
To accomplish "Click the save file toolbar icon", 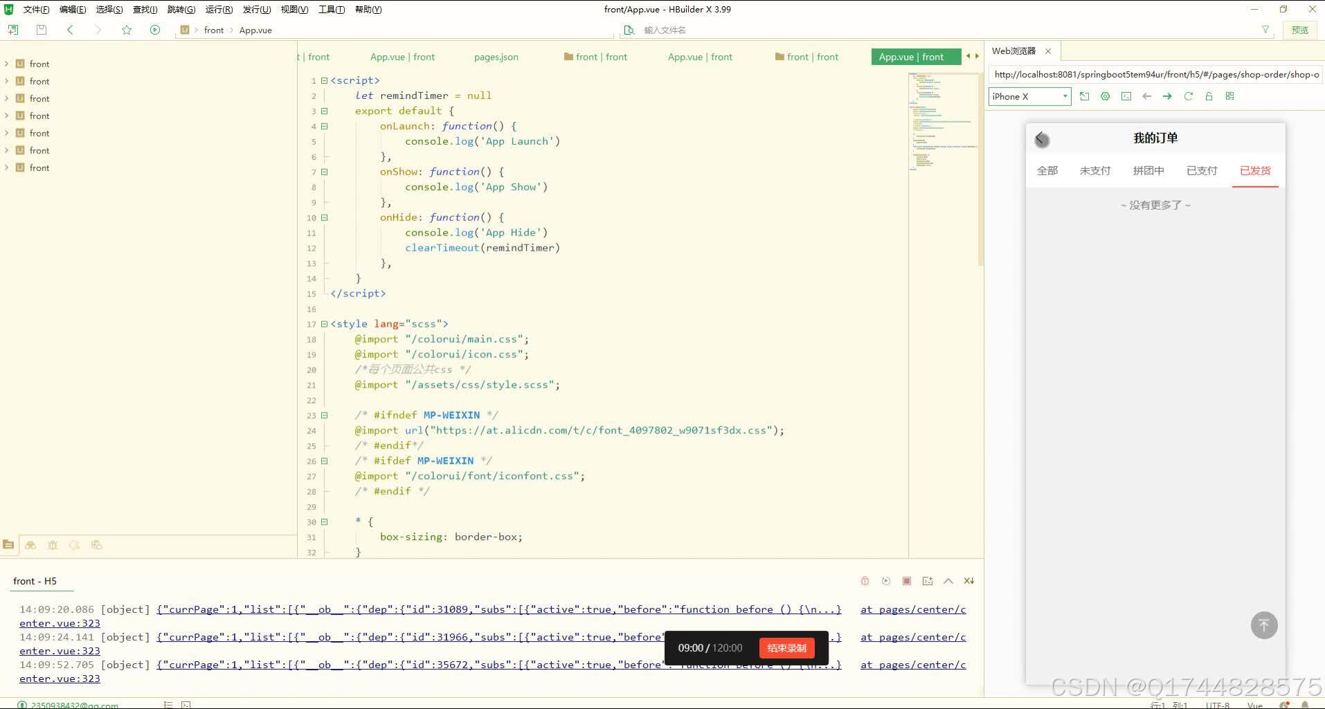I will [x=42, y=30].
